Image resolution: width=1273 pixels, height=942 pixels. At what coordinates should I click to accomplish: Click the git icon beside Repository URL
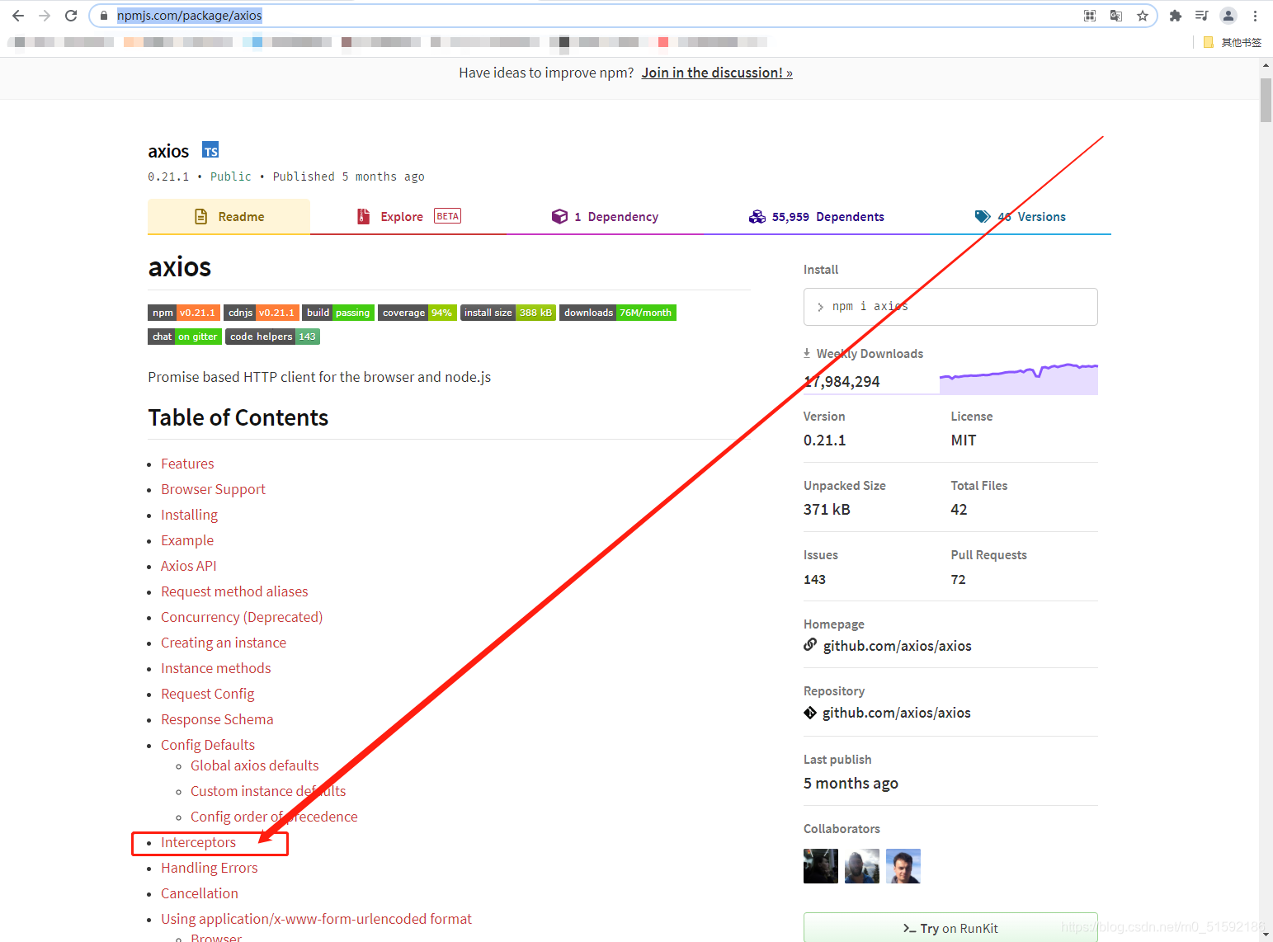coord(810,713)
